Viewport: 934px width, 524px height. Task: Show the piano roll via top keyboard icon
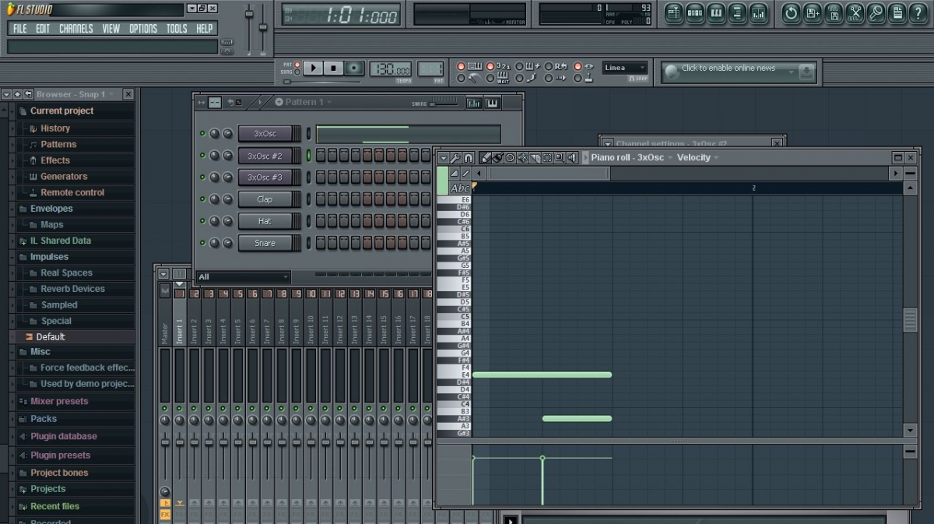click(716, 12)
